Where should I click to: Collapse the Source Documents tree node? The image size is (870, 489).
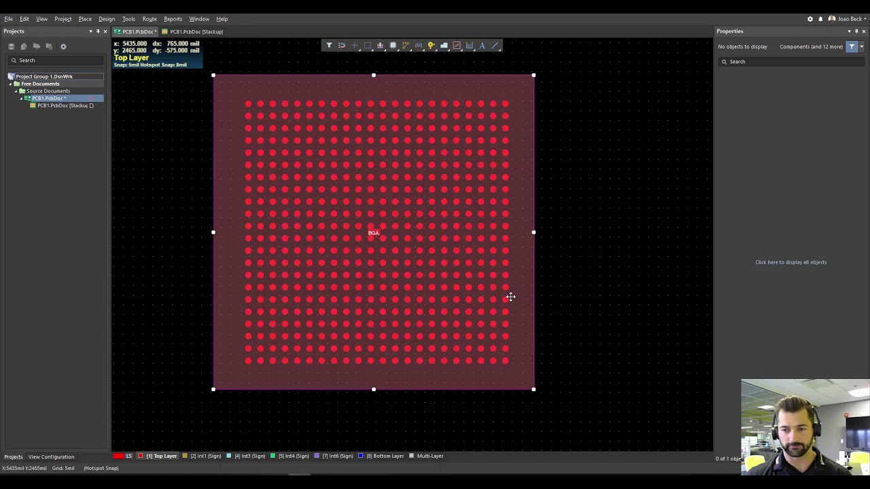point(16,91)
